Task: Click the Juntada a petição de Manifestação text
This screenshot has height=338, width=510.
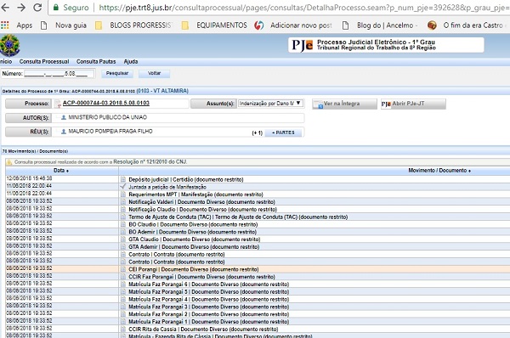Action: [x=167, y=187]
